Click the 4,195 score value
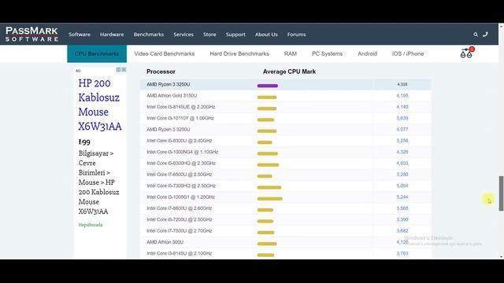Screen dimensions: 504x283 [402, 96]
